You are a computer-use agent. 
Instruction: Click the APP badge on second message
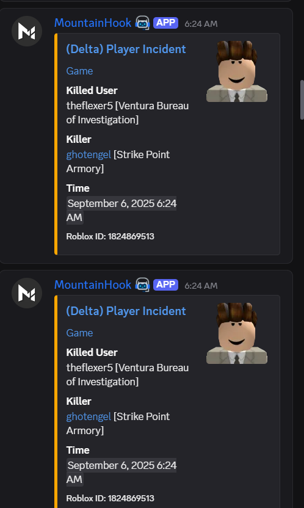click(x=166, y=285)
